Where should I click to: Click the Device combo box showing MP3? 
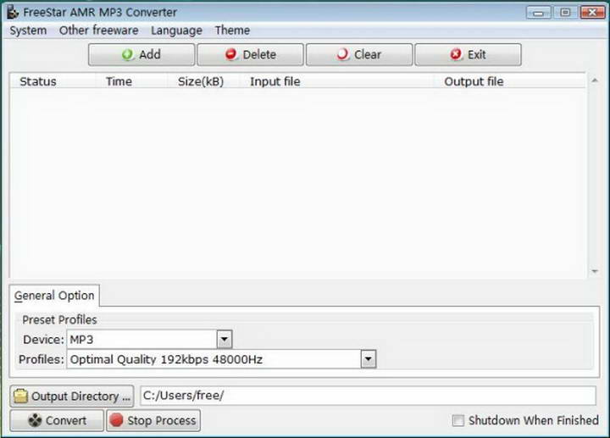click(149, 339)
